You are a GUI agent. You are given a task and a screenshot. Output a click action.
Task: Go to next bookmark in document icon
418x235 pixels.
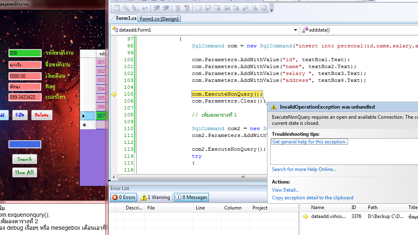tap(255, 8)
